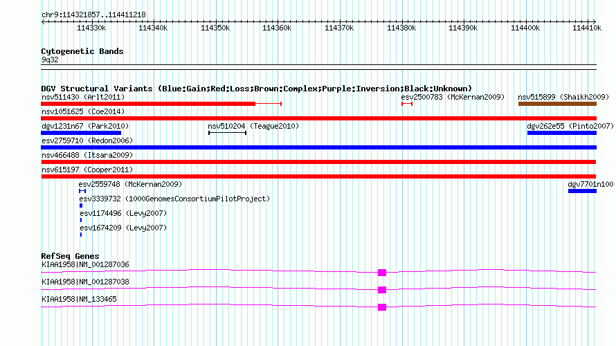Click the chr9:114321857..114411218 coordinate label

tap(93, 15)
